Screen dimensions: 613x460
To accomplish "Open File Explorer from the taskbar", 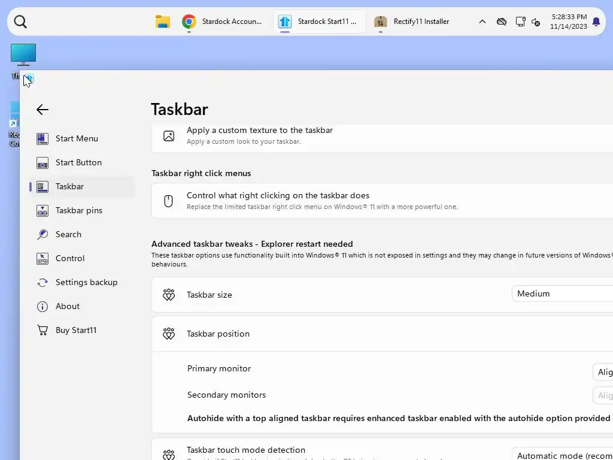I will click(x=163, y=22).
